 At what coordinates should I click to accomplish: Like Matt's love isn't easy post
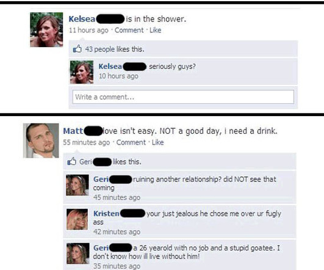point(158,142)
